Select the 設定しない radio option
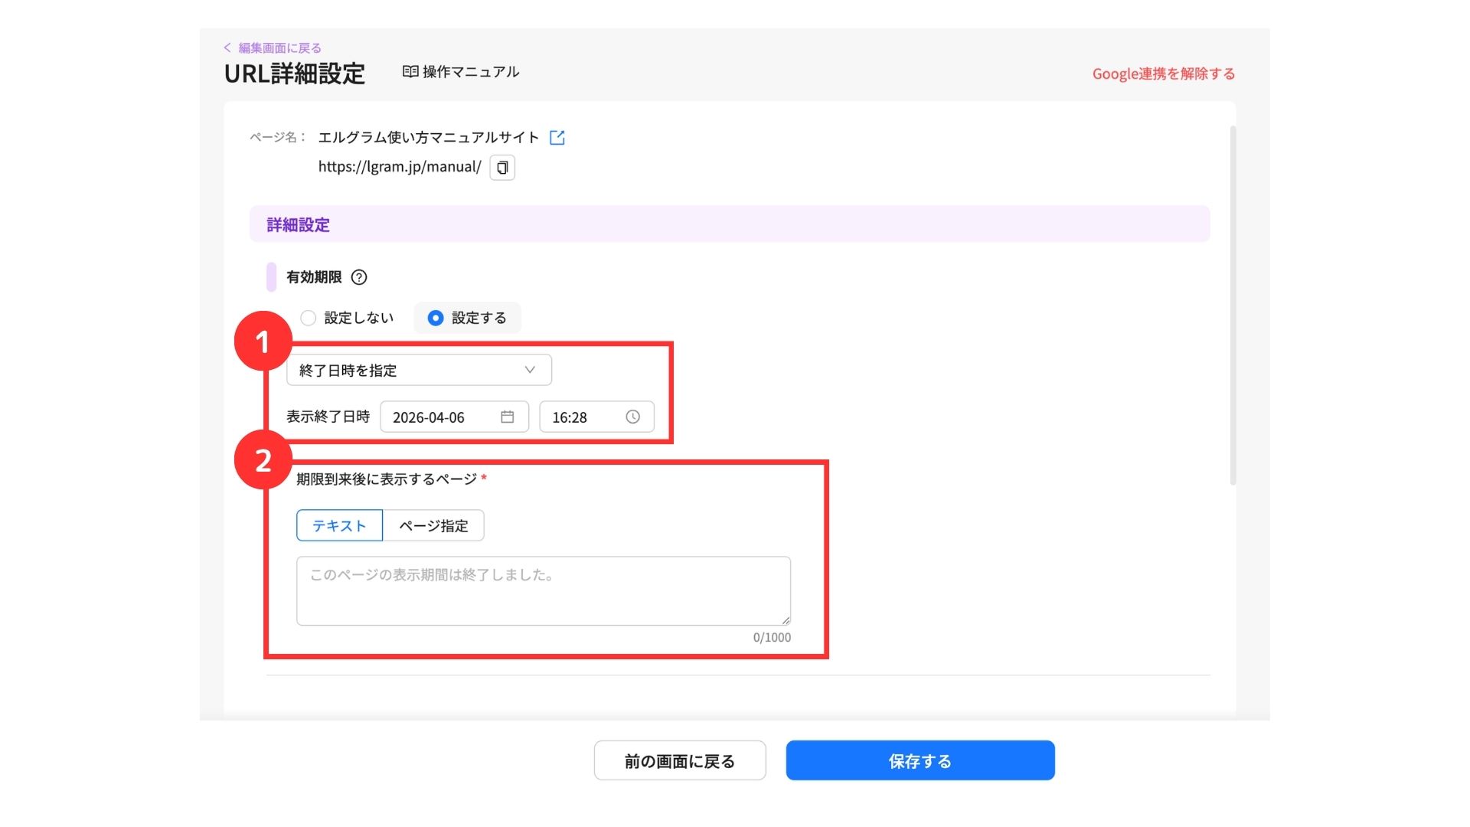Screen dimensions: 1470x827 coord(309,318)
